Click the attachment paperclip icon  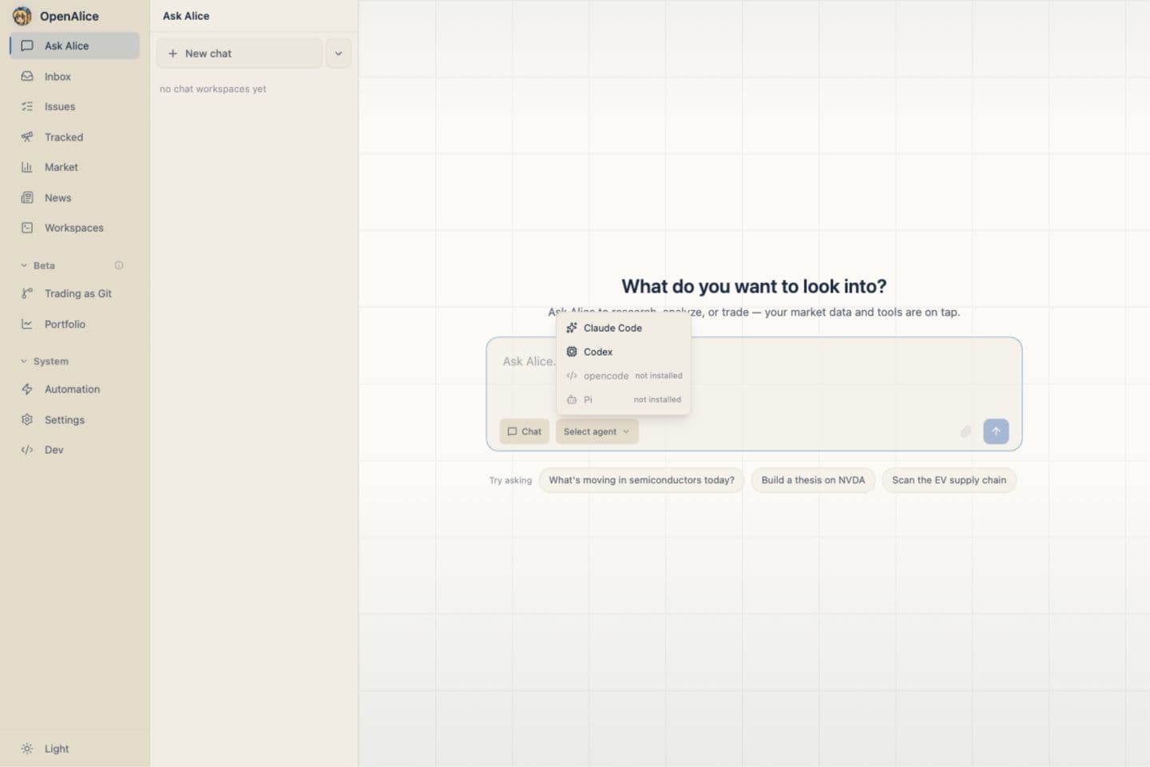click(x=966, y=431)
